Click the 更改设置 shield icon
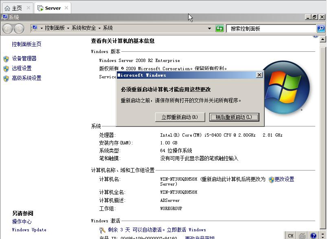 (271, 180)
